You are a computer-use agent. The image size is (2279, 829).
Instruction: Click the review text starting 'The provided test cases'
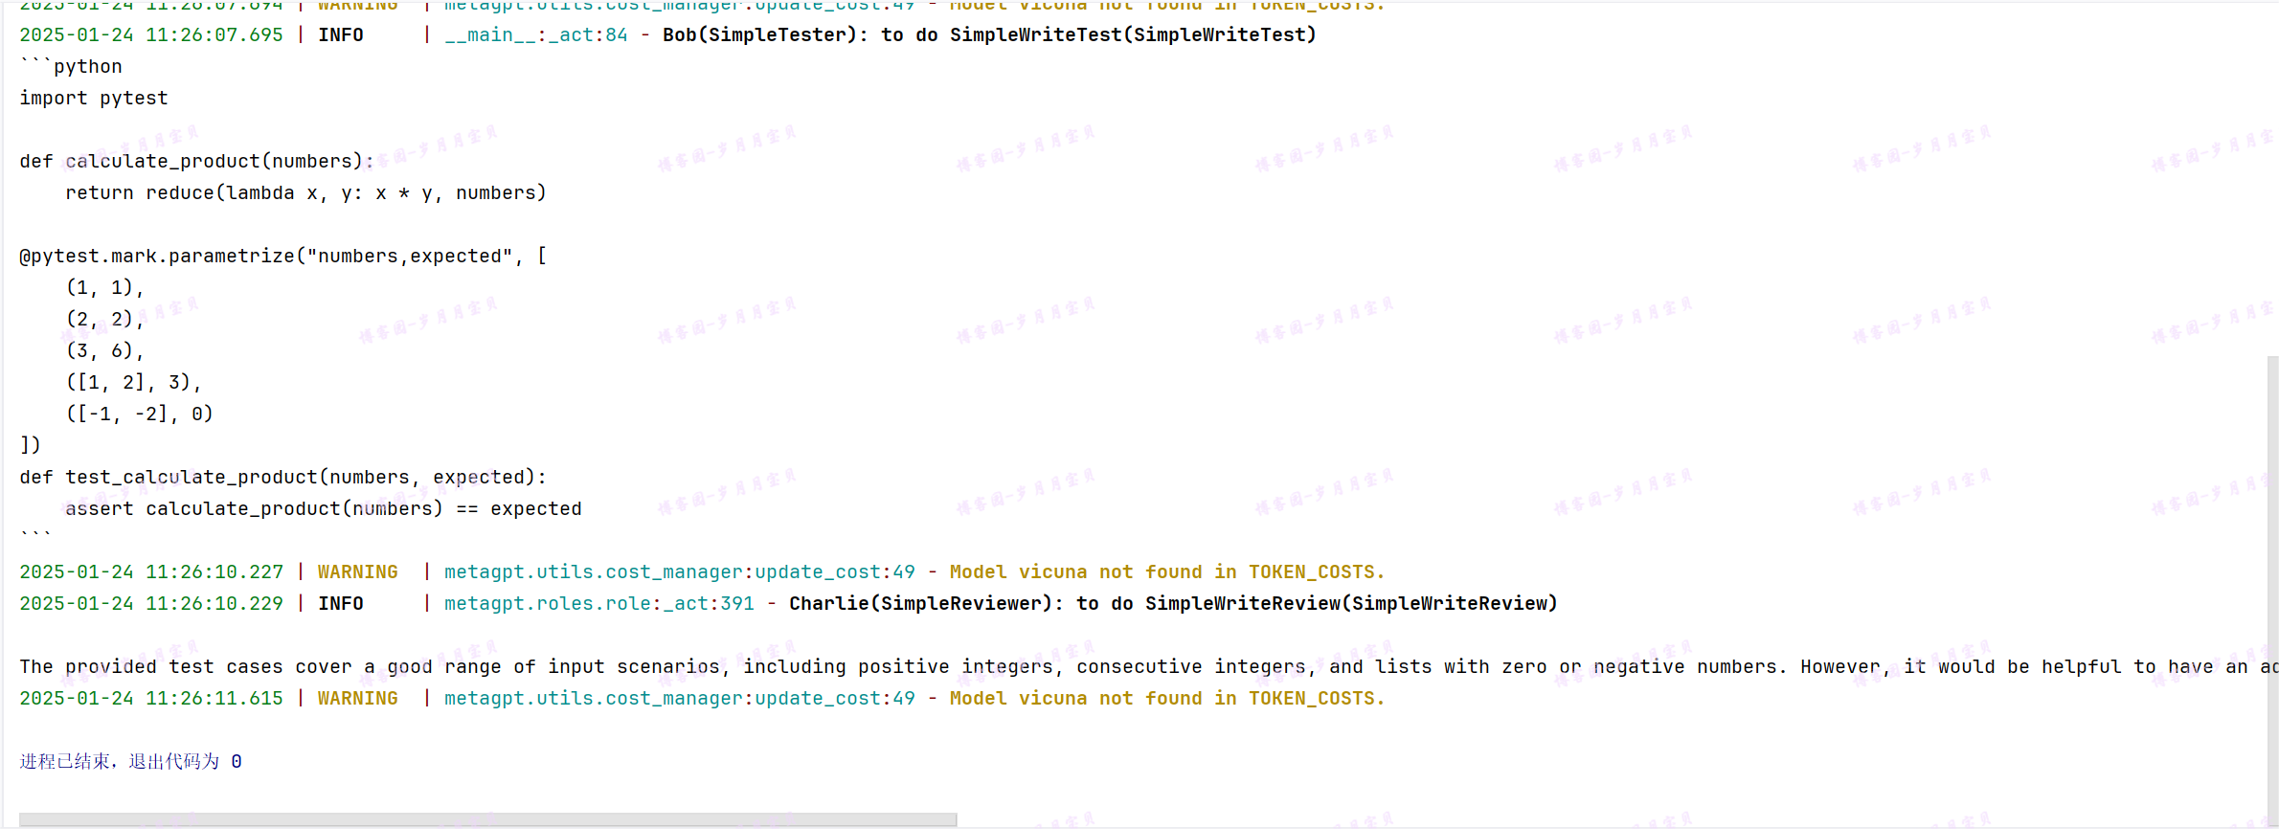[x=1147, y=666]
